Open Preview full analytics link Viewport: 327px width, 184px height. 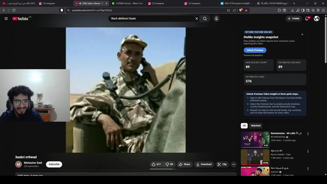point(253,55)
